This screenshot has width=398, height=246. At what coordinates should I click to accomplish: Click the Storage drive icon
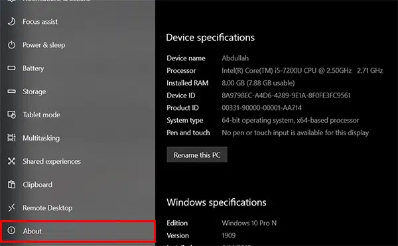click(x=11, y=92)
